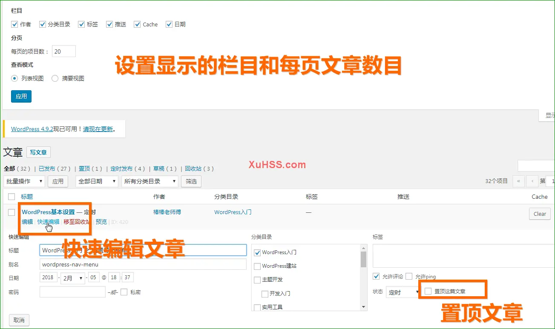555x329 pixels.
Task: Click the quick edit 标题 input field
Action: point(143,250)
